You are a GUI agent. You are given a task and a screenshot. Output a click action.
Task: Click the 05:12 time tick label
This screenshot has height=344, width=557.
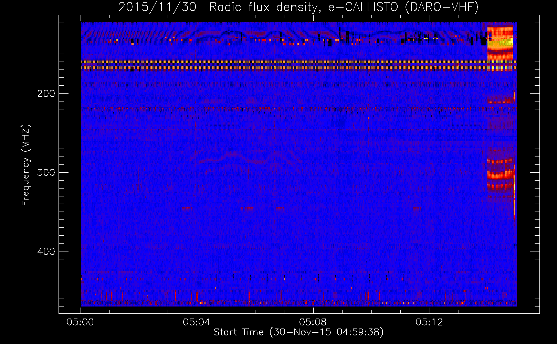[429, 322]
